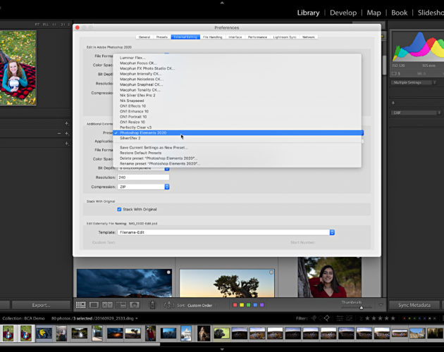
Task: Open the Compression ZIP dropdown
Action: click(x=143, y=187)
